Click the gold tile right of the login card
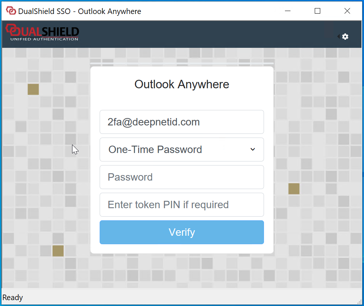Image resolution: width=364 pixels, height=306 pixels. (x=294, y=189)
